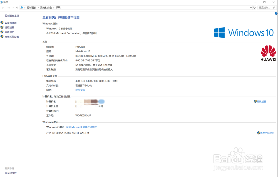Select the 400-830-8300 phone number text
The width and height of the screenshot is (278, 177).
click(97, 81)
